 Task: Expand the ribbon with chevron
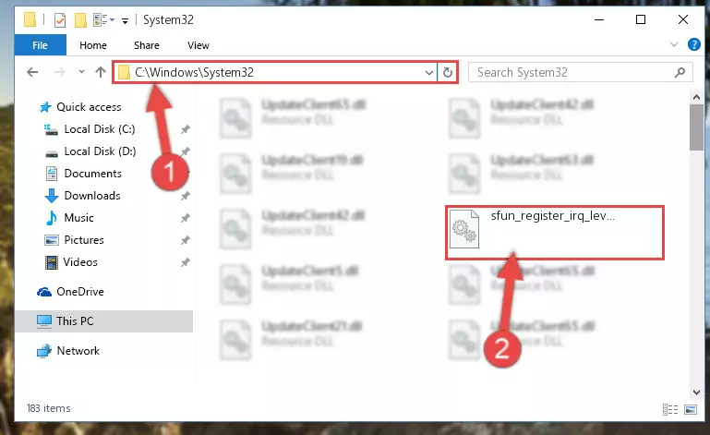pos(674,44)
